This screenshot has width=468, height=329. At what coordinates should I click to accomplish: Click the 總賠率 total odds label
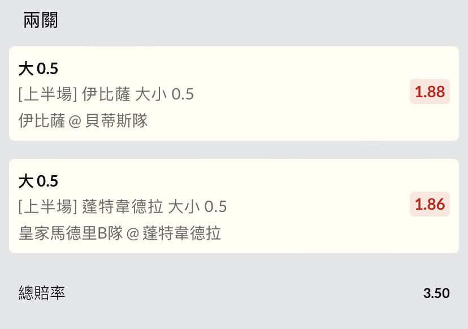tap(42, 293)
